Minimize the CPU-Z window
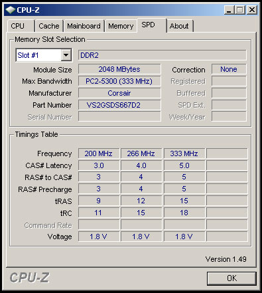 tap(229, 10)
